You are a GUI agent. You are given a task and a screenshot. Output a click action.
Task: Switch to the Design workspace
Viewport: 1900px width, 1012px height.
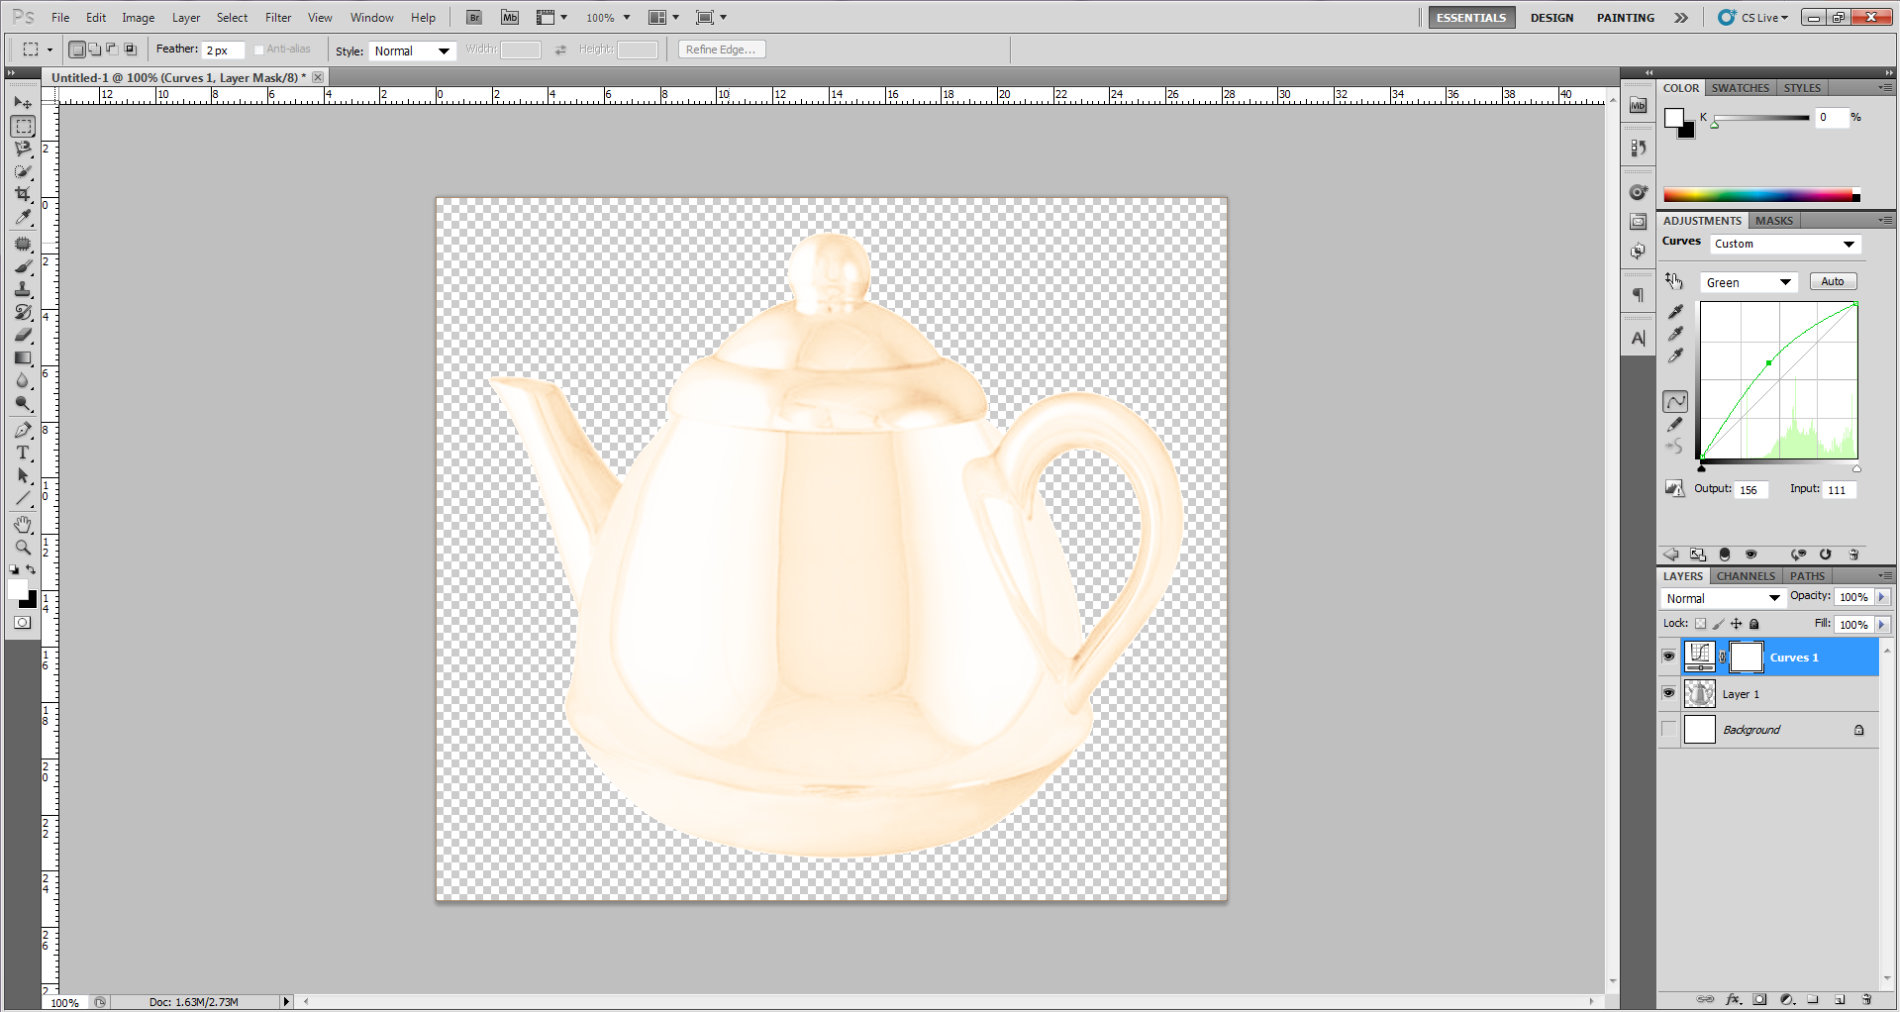[1551, 18]
